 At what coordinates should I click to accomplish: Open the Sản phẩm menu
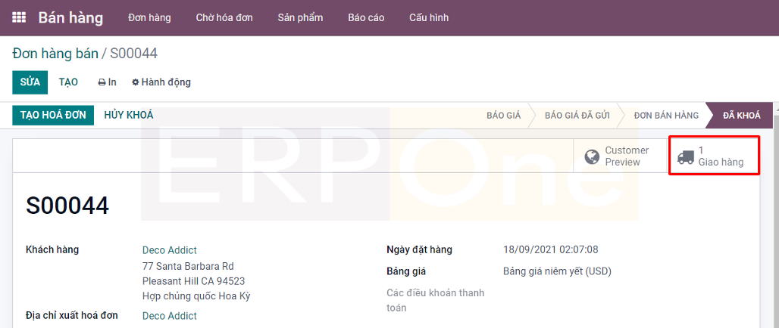[301, 18]
